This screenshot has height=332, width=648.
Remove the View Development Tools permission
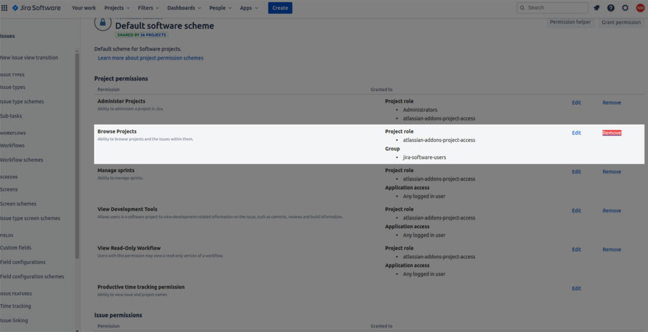(x=612, y=211)
